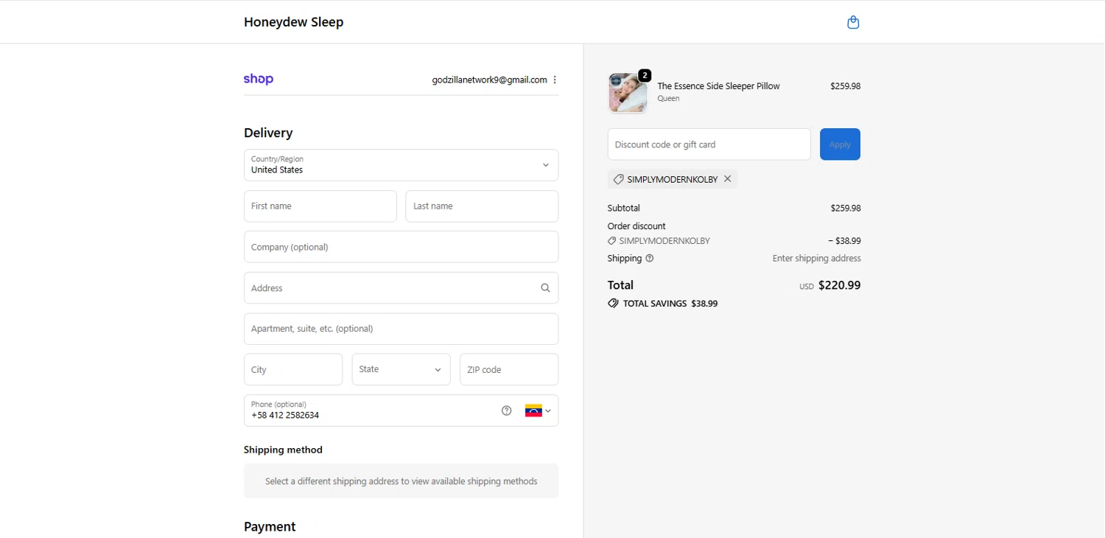1105x538 pixels.
Task: Click the Total Savings tag icon
Action: 613,303
